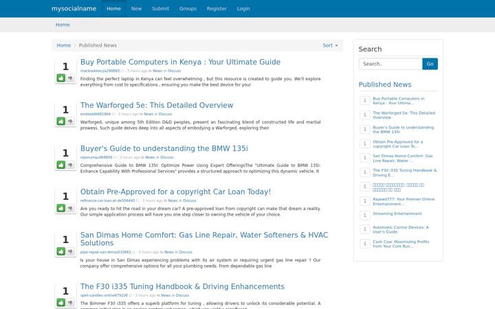495x309 pixels.
Task: Open user pipe-repair-san-dimas510661 profile link
Action: coord(105,252)
